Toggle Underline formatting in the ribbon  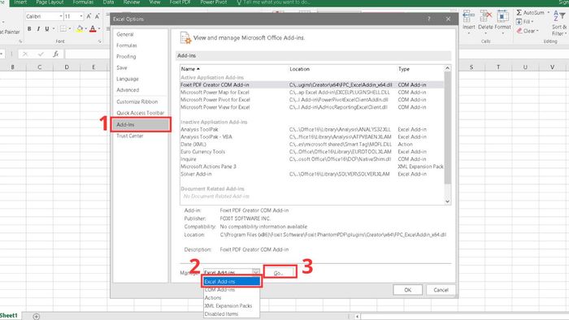click(x=47, y=29)
